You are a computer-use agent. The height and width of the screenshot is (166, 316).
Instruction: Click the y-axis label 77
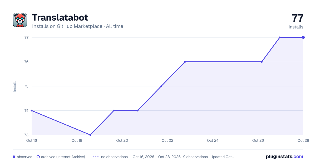[x=26, y=37]
